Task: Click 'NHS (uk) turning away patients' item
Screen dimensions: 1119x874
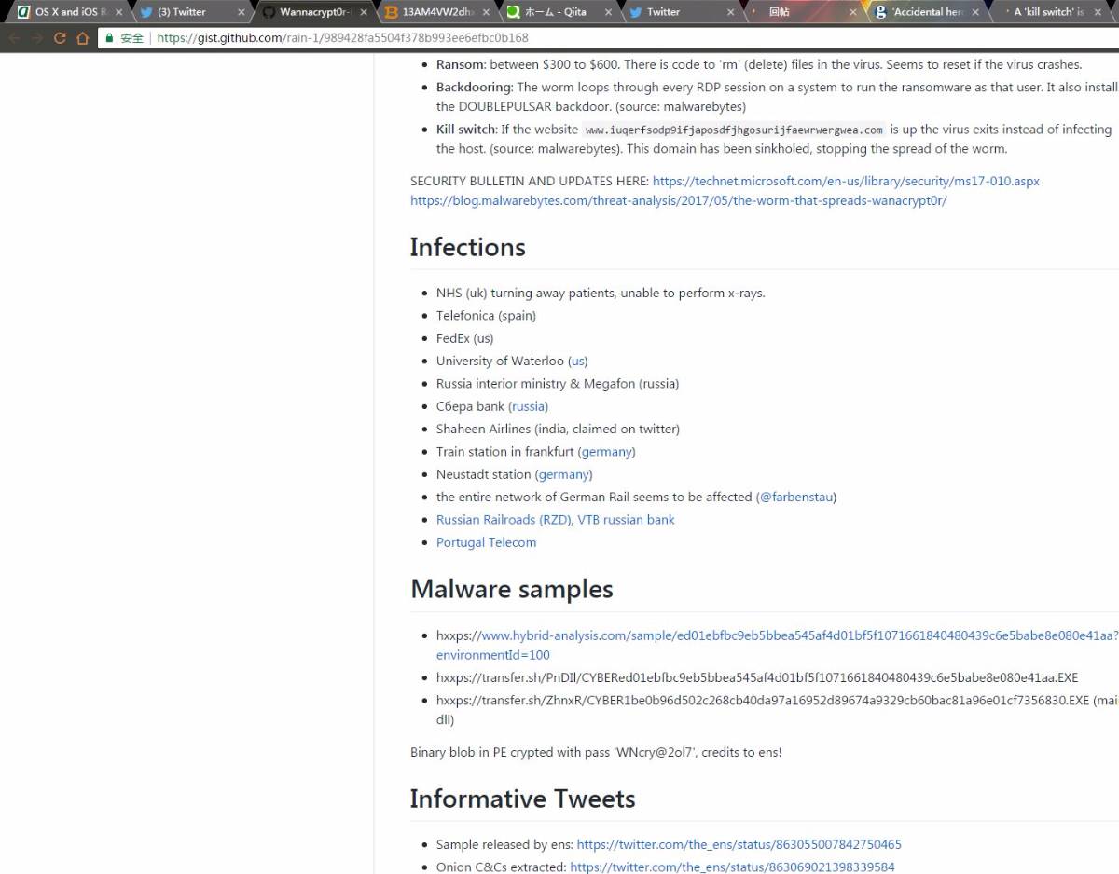Action: 601,293
